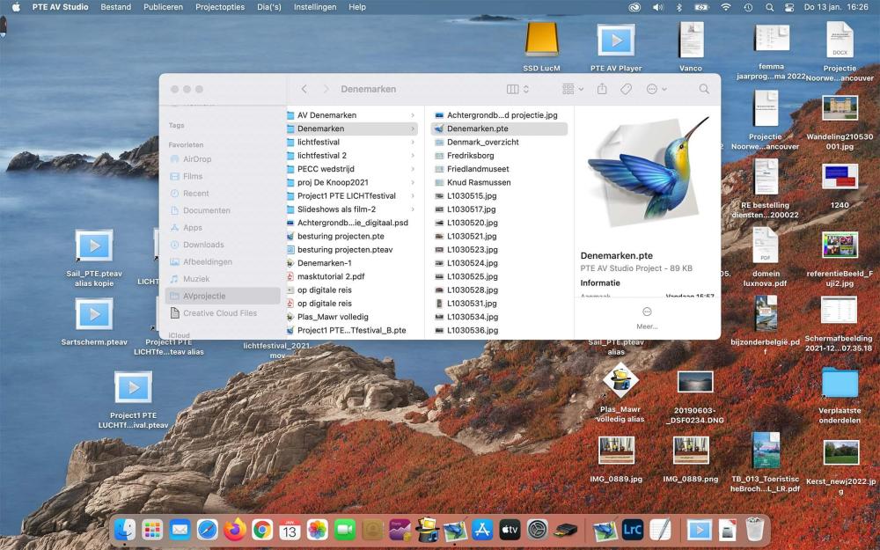Open the group-by dropdown in Finder toolbar
880x550 pixels.
[573, 89]
